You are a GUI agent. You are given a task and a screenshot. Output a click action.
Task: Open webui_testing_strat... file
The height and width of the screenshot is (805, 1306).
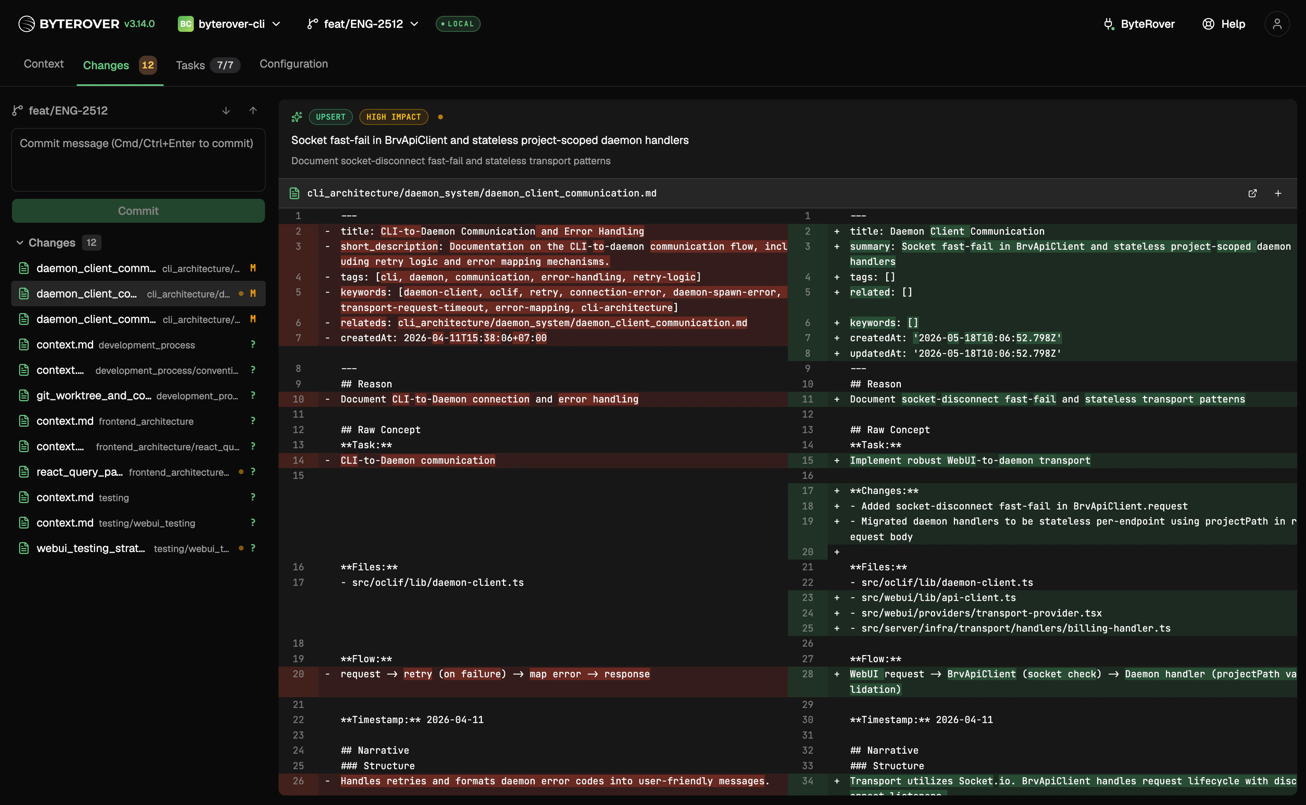coord(138,548)
